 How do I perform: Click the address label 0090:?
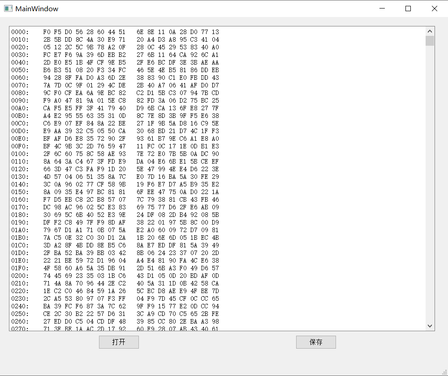tap(20, 100)
